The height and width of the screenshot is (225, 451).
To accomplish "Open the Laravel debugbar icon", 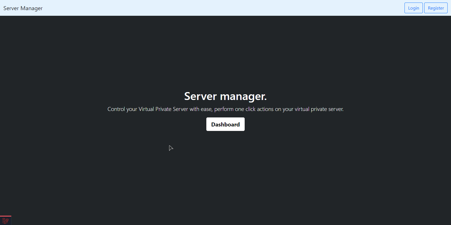I will coord(5,221).
